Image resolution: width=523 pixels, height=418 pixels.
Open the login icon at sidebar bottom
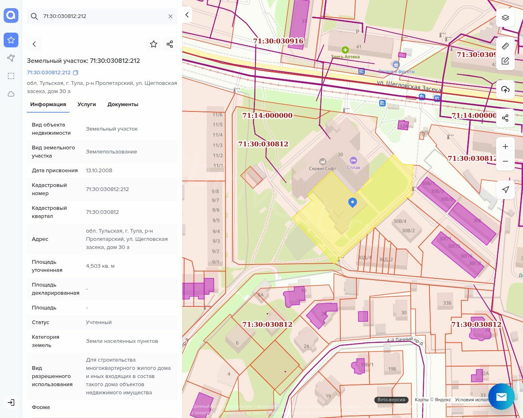[11, 402]
